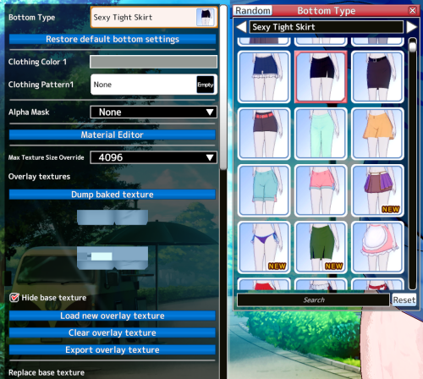Select the highlighted black tight skirt thumbnail
Viewport: 423px width, 379px height.
321,77
